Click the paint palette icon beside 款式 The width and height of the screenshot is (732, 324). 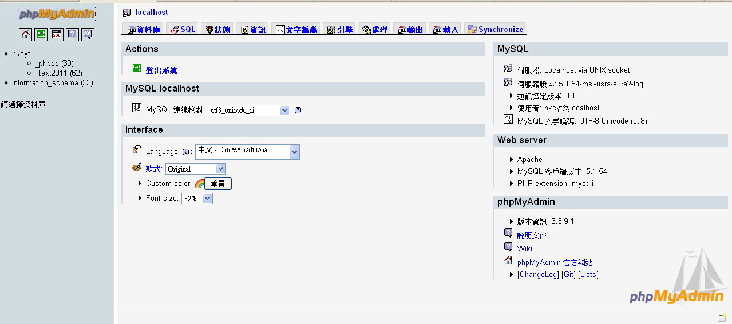click(137, 167)
